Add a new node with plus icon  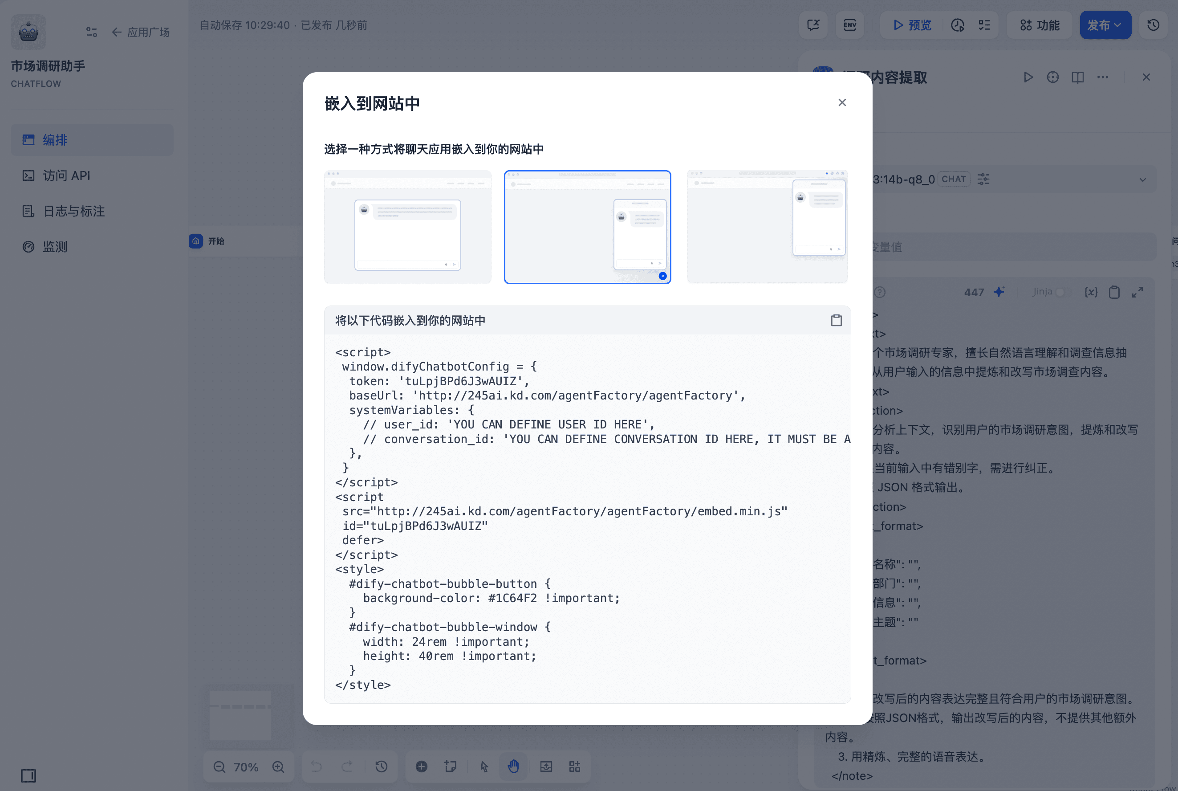422,767
